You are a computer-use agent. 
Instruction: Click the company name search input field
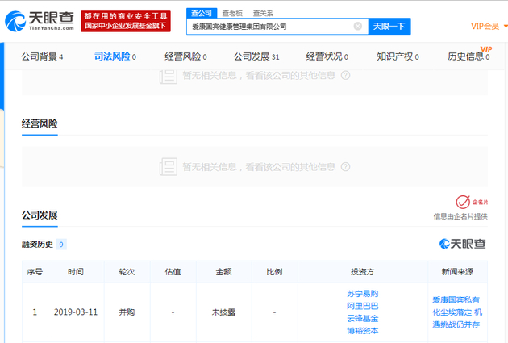[x=270, y=27]
